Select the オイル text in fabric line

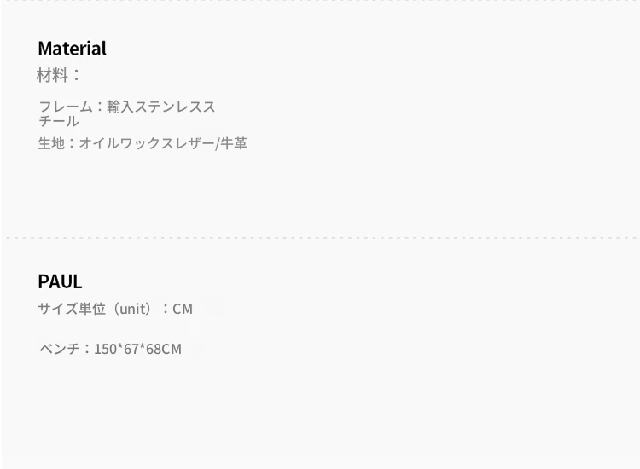[x=99, y=143]
